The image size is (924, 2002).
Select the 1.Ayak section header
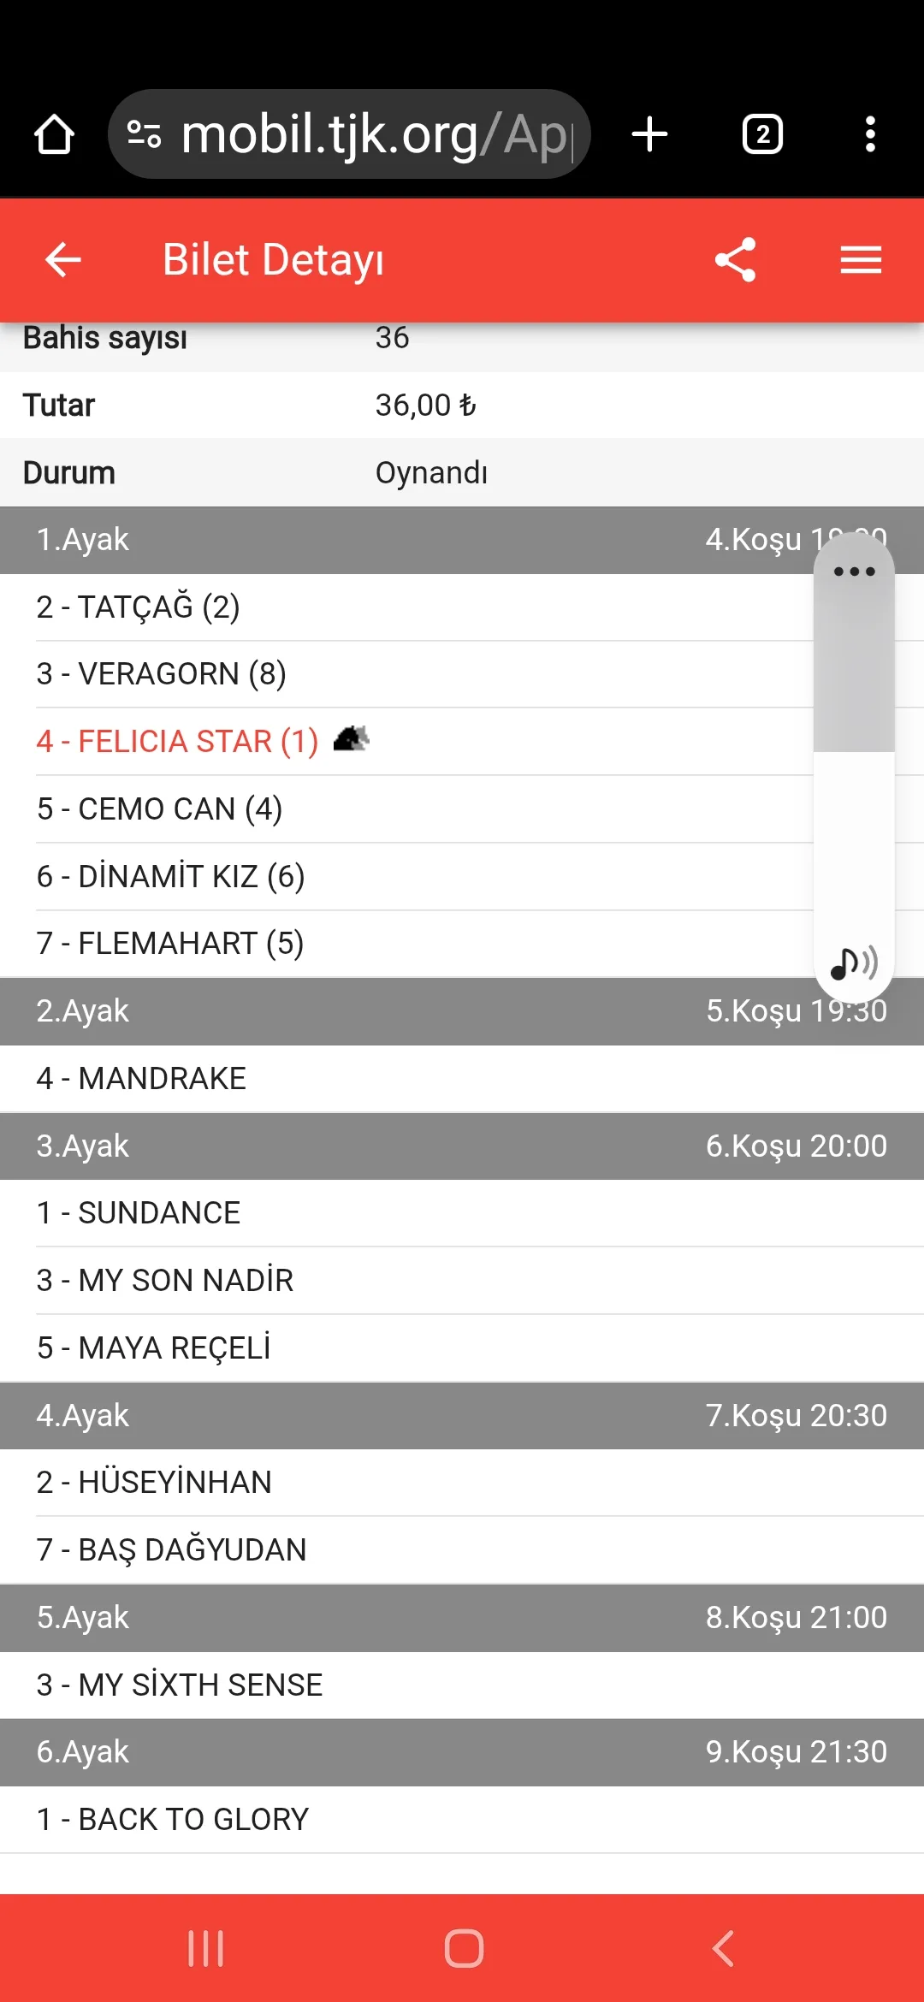(342, 540)
